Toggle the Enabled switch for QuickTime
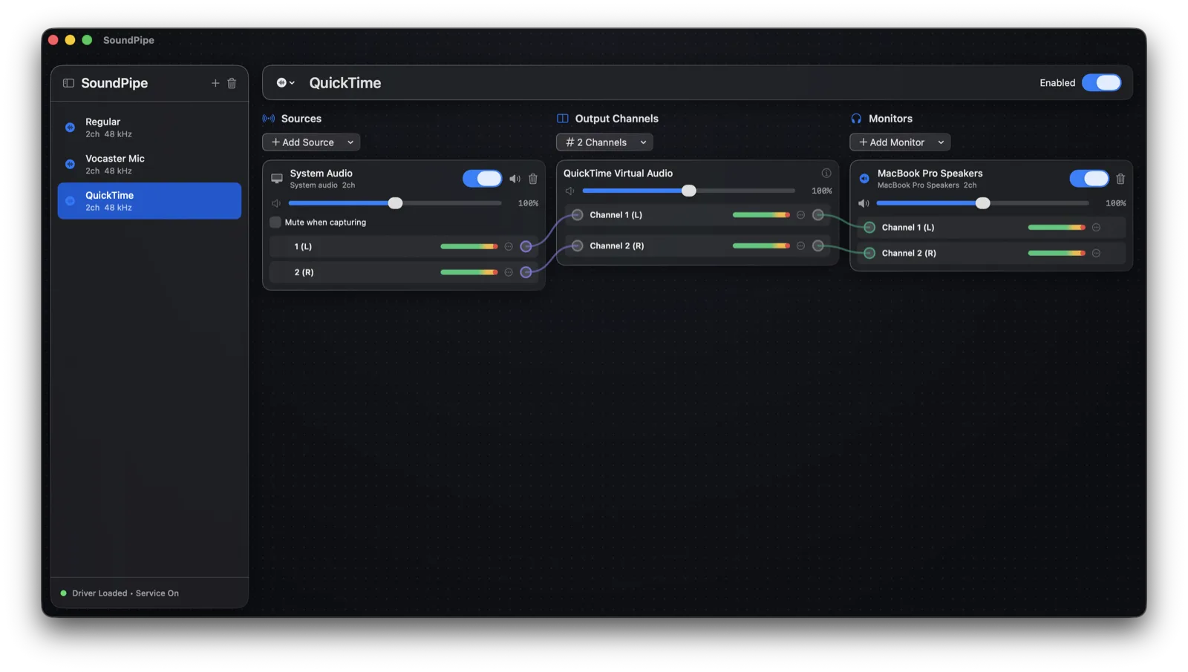Viewport: 1188px width, 672px height. [1101, 83]
